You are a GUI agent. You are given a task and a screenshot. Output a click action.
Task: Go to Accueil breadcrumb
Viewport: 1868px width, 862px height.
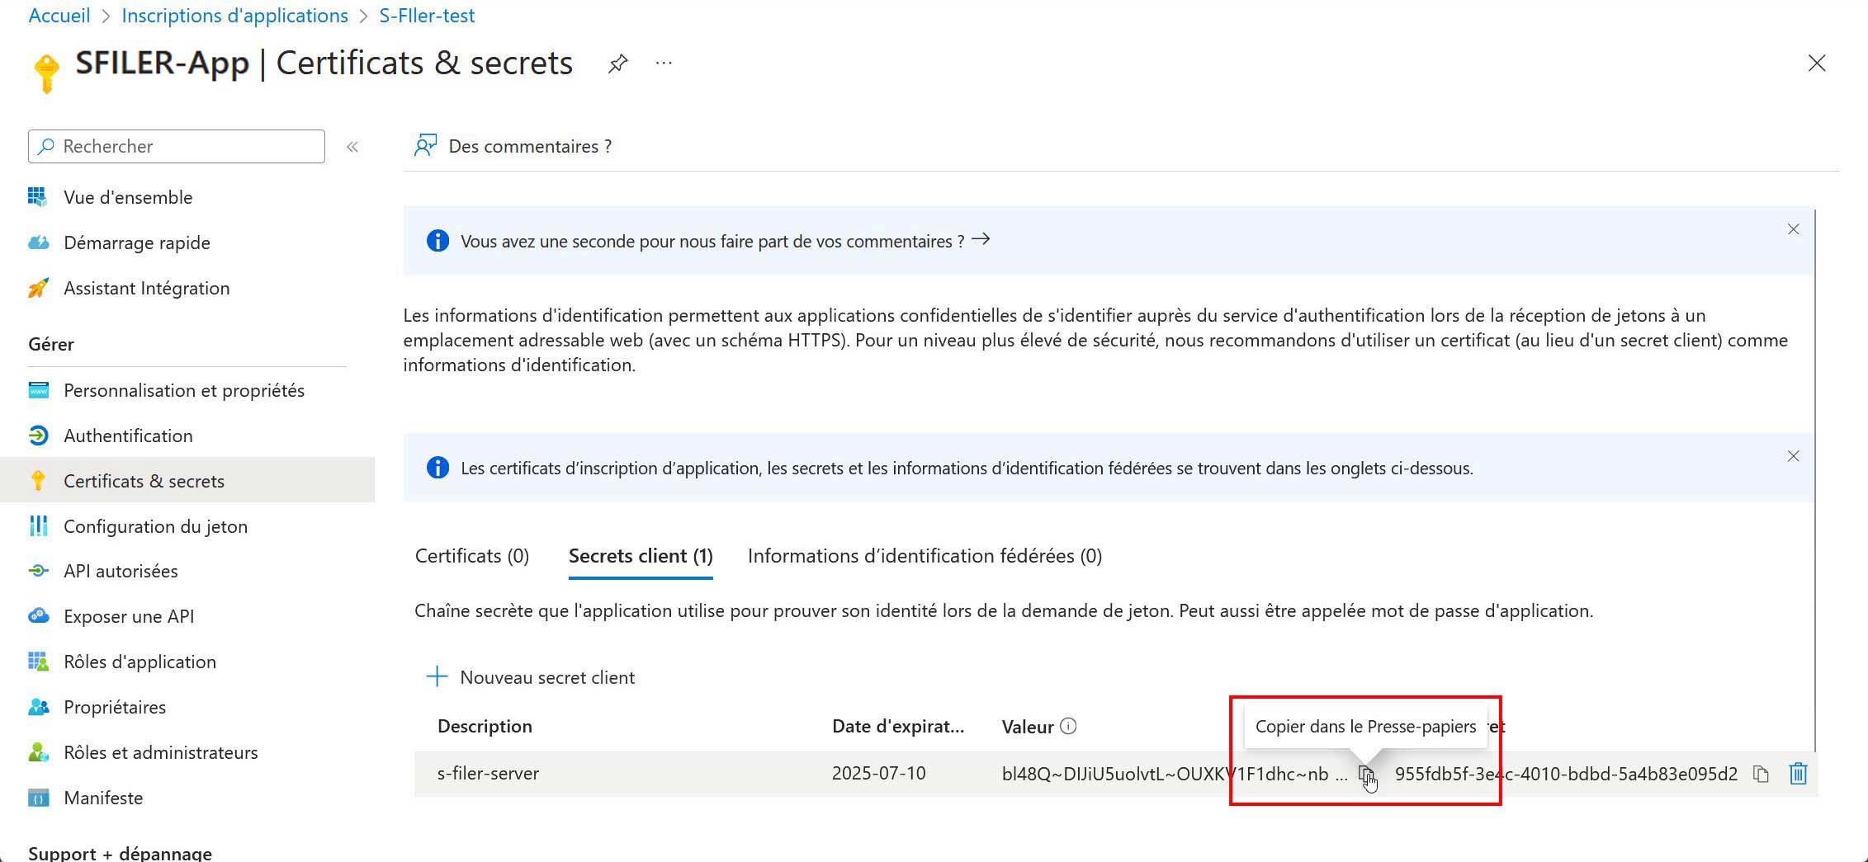point(59,15)
